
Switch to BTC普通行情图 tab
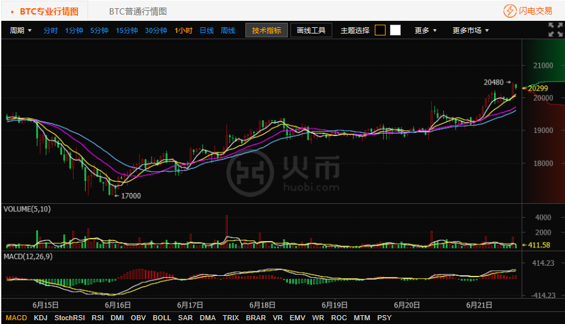(138, 11)
